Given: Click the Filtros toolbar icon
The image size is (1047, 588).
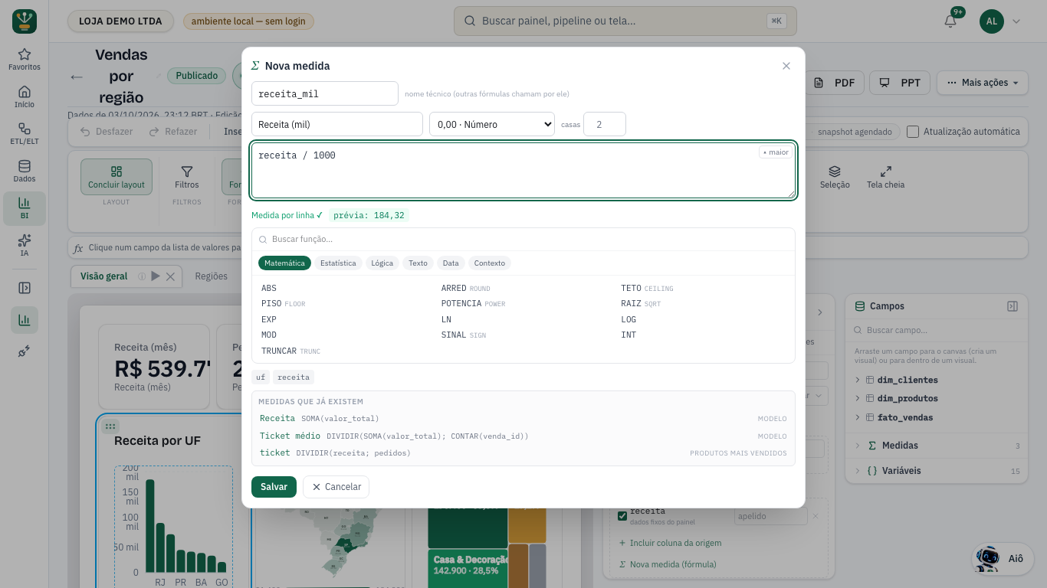Looking at the screenshot, I should coord(187,177).
